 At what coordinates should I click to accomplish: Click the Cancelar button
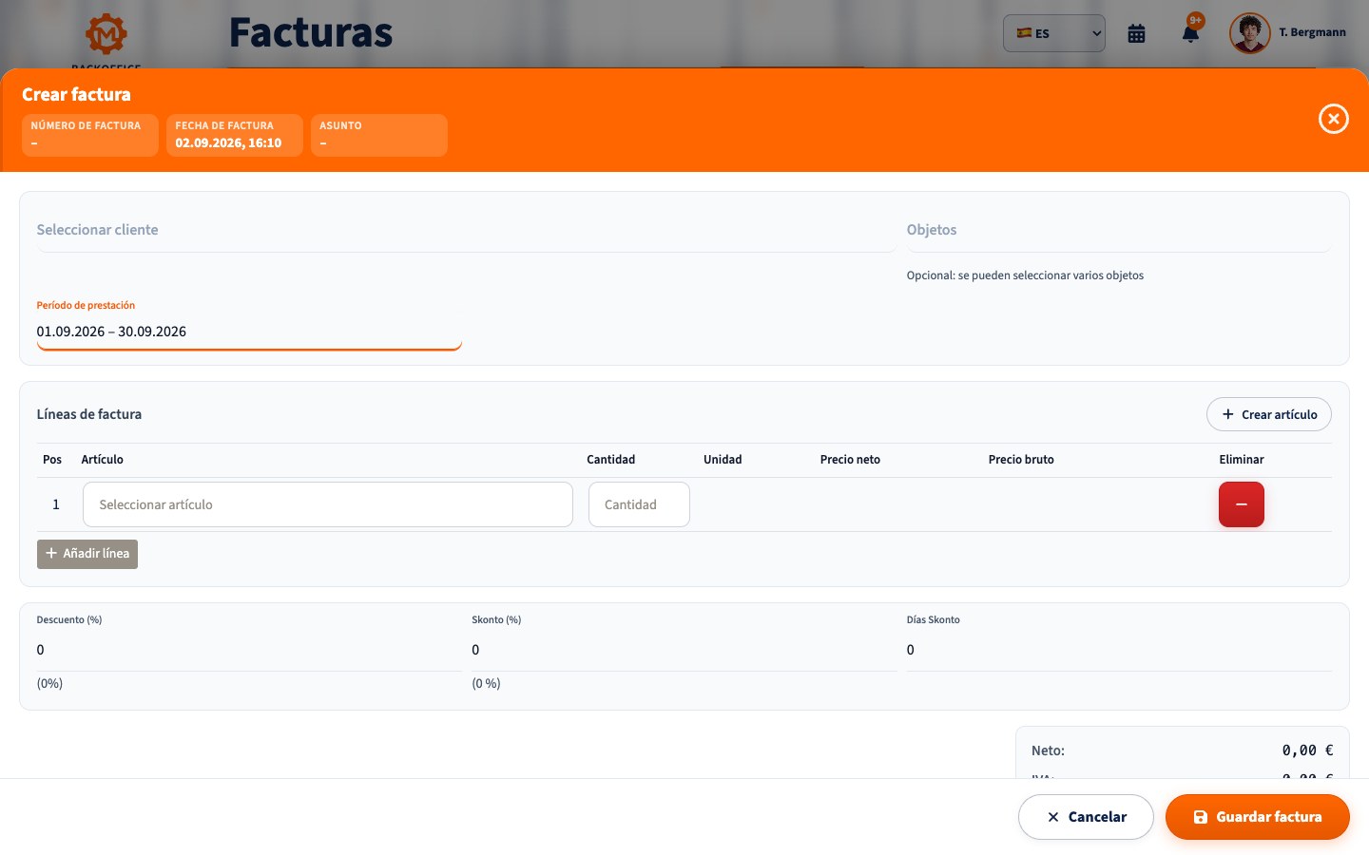coord(1086,817)
